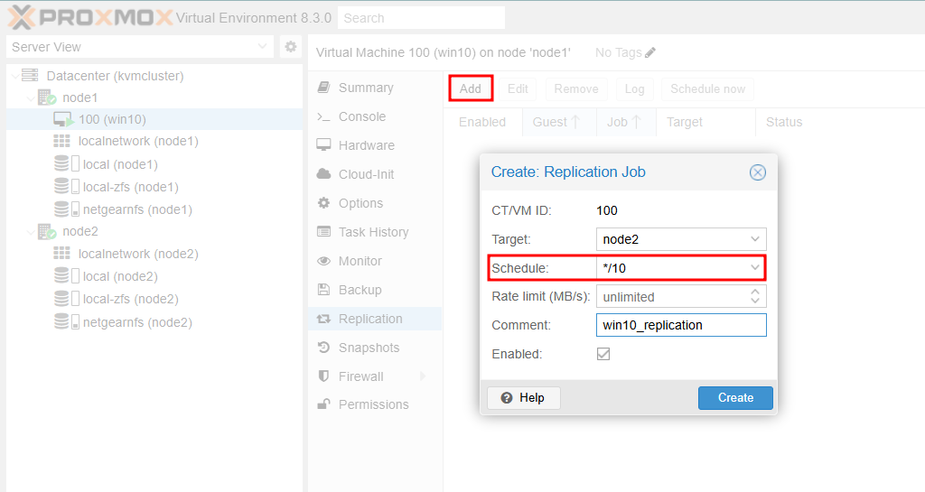
Task: Click the local (node2) storage icon
Action: (x=66, y=275)
